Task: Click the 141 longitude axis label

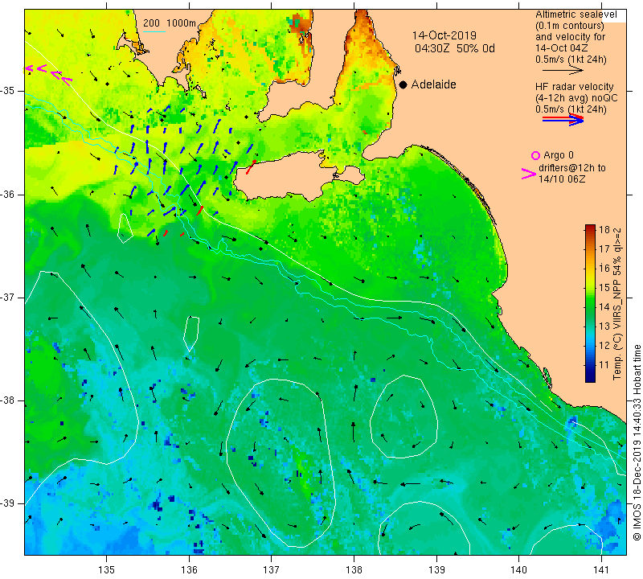Action: click(601, 570)
